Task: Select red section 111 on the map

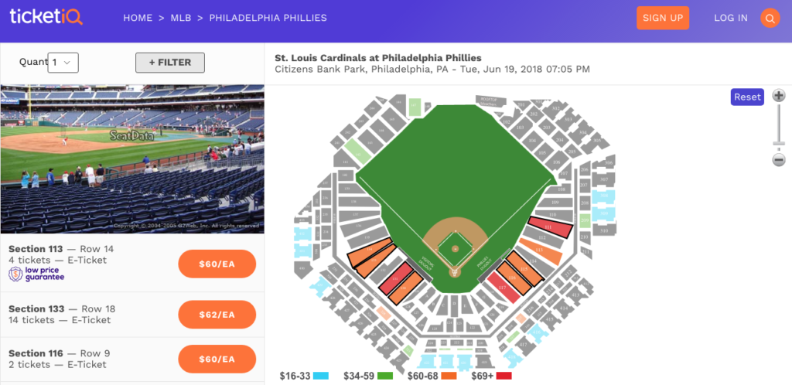Action: [548, 227]
